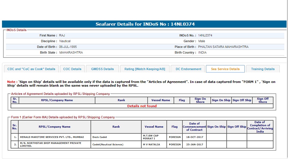This screenshot has width=288, height=159.
Task: Select the M/S. Northstar Ship Management row
Action: [55, 144]
